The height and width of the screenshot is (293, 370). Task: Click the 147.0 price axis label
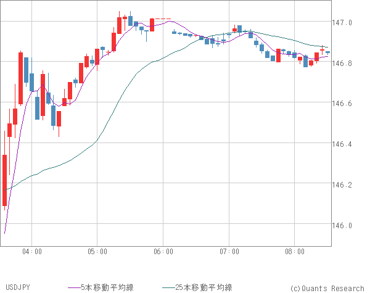pyautogui.click(x=342, y=23)
